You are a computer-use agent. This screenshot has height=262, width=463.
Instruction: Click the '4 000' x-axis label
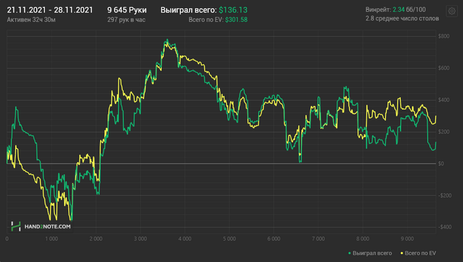[185, 239]
